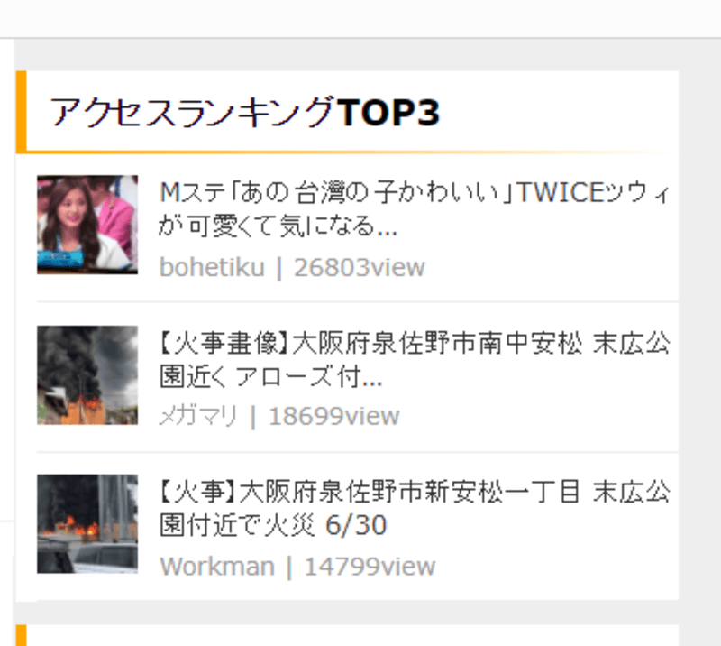
Task: Click the 園近くアローズ付… second title line
Action: (x=270, y=377)
